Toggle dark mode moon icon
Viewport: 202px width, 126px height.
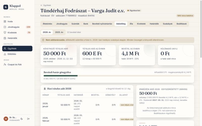click(x=22, y=119)
